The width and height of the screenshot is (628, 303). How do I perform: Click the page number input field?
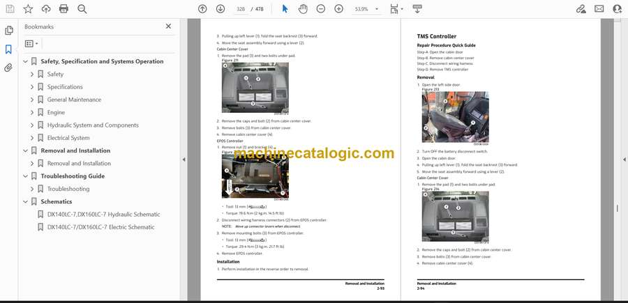(x=241, y=9)
